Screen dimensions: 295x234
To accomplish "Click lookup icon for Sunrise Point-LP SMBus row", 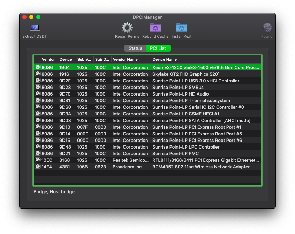I will [x=38, y=87].
